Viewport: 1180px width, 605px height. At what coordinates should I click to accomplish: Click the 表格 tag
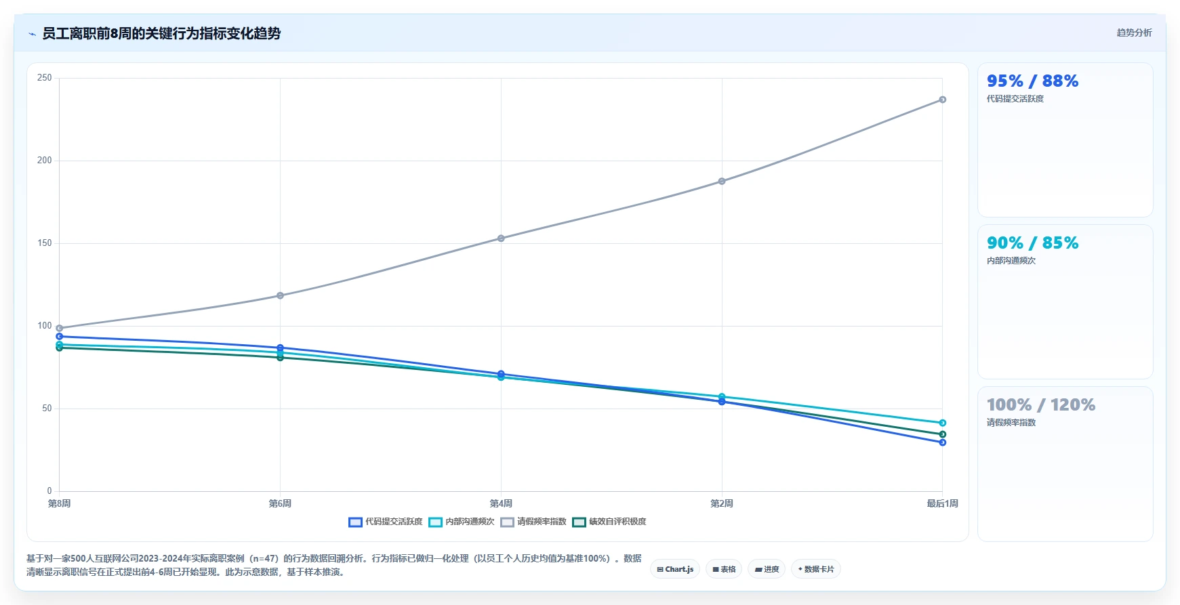[724, 569]
